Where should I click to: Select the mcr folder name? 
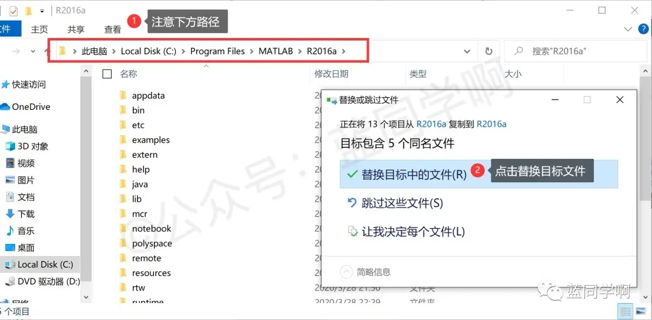[x=139, y=214]
